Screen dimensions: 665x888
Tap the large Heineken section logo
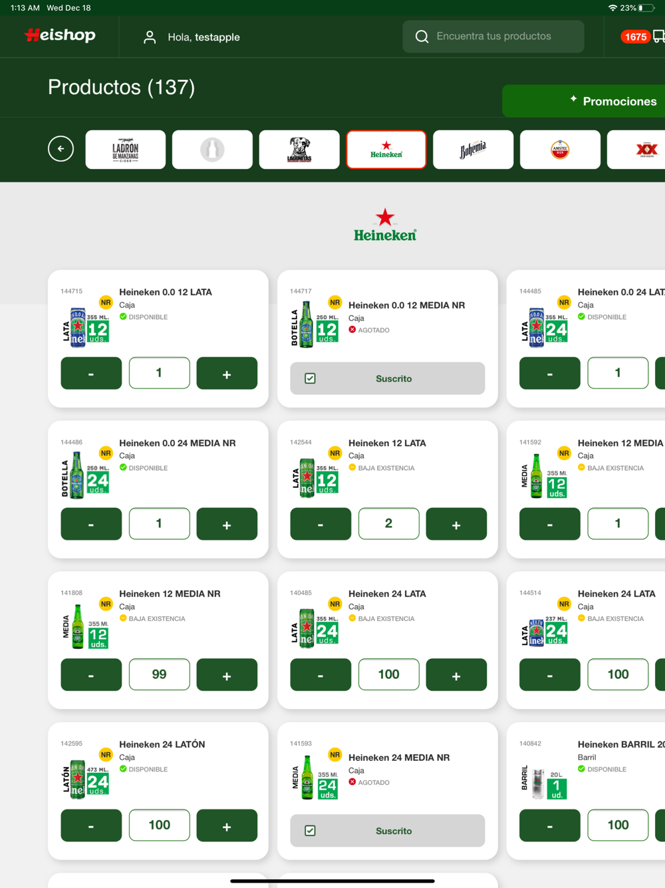(385, 225)
